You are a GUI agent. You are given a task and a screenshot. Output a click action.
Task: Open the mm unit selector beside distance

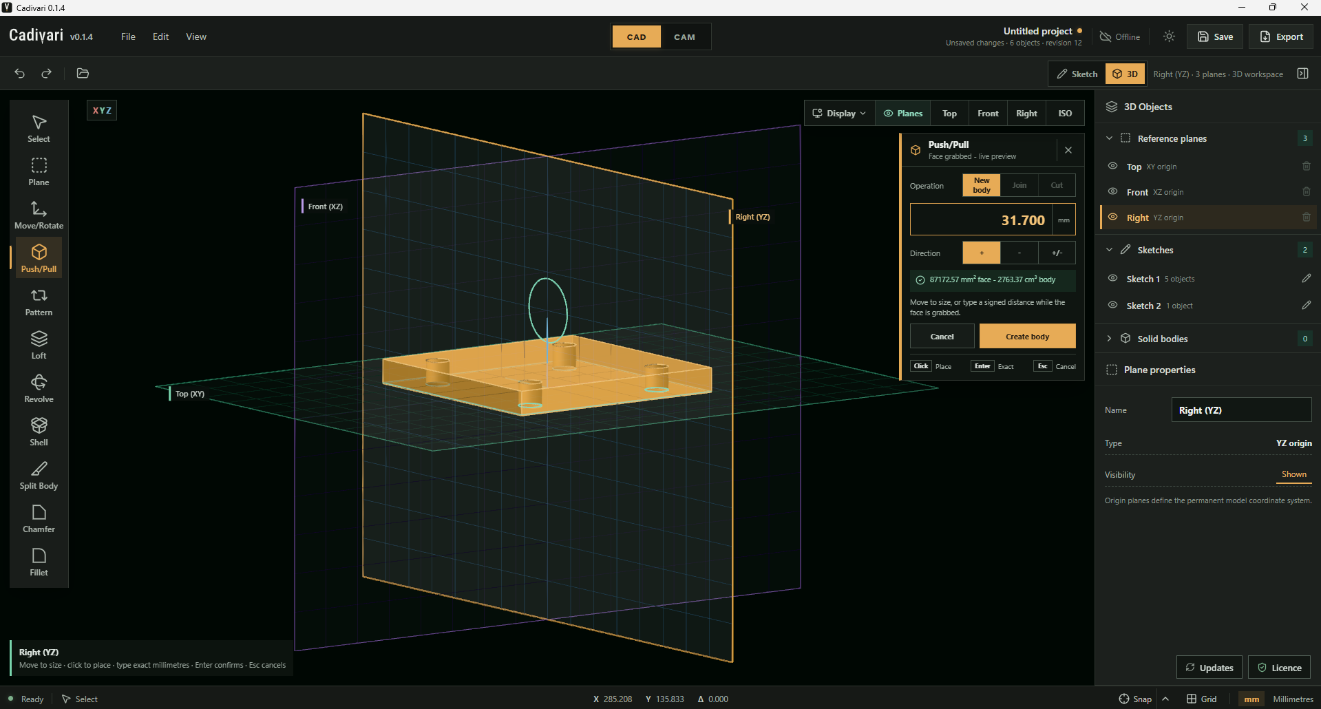point(1064,220)
